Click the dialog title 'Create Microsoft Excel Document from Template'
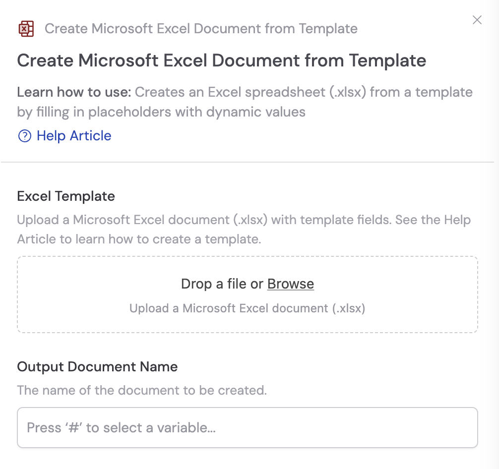Image resolution: width=499 pixels, height=469 pixels. click(222, 60)
